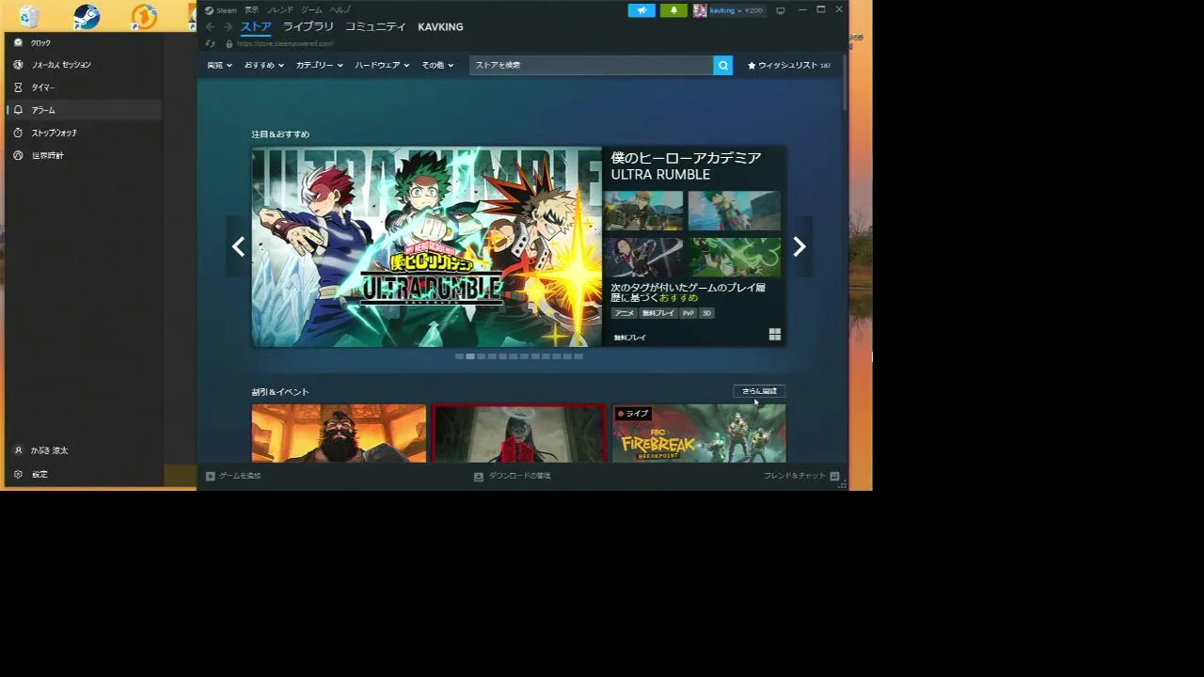The image size is (1204, 677).
Task: View the fourth ULTRA RUMBLE screenshot thumbnail
Action: tap(734, 257)
